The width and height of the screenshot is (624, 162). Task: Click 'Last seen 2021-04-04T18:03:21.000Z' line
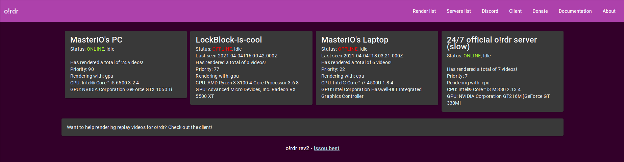coord(362,56)
